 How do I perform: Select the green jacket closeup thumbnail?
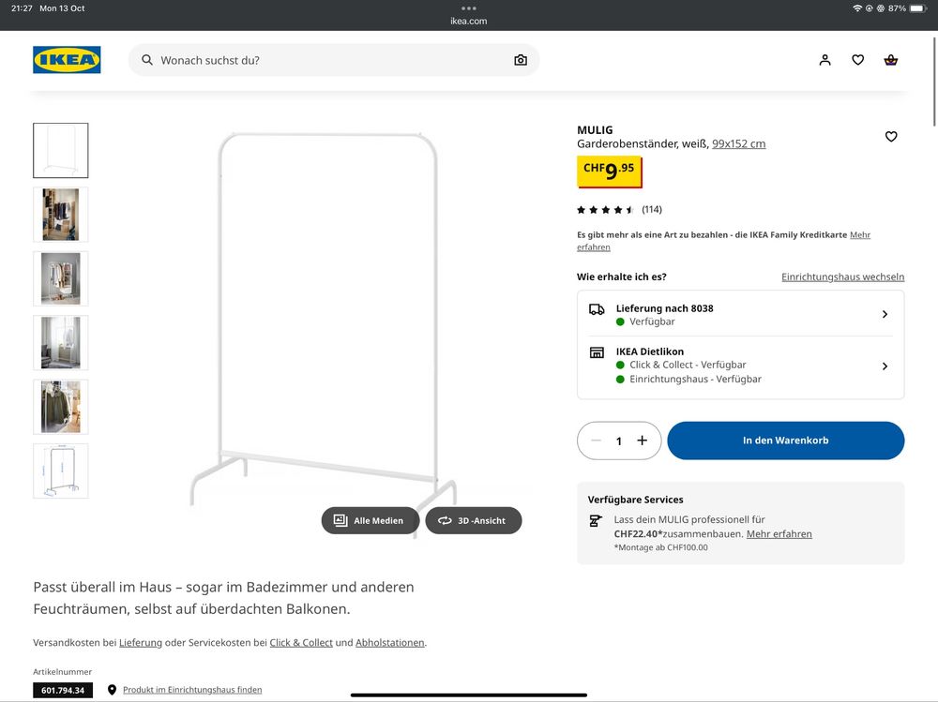(61, 407)
